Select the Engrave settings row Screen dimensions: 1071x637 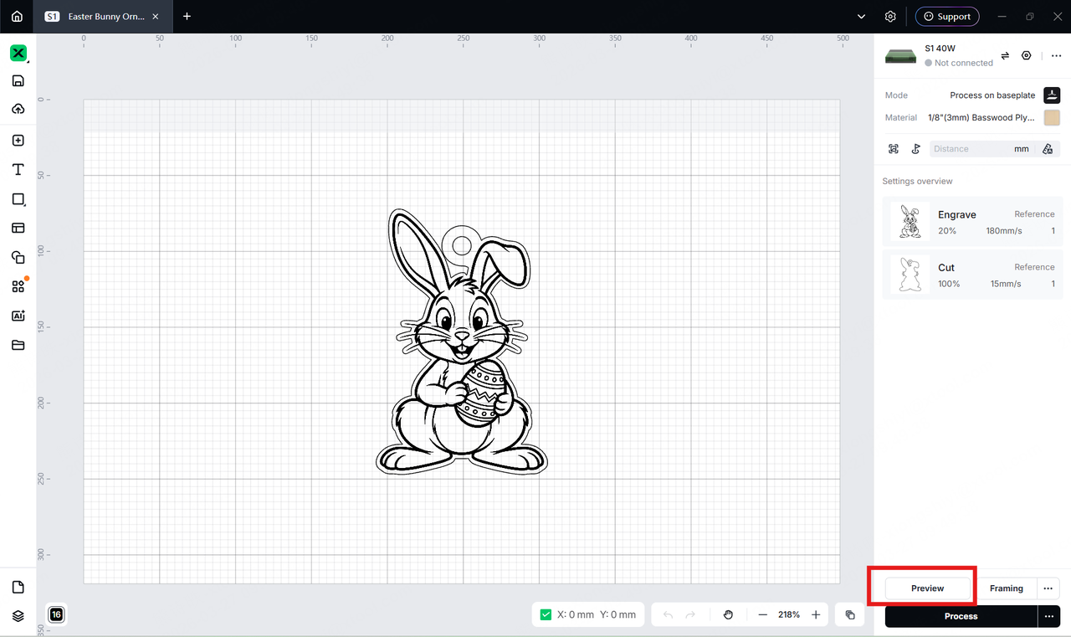pyautogui.click(x=972, y=222)
